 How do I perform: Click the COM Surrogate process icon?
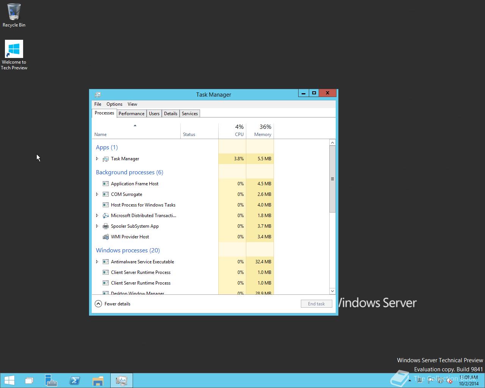[x=106, y=194]
